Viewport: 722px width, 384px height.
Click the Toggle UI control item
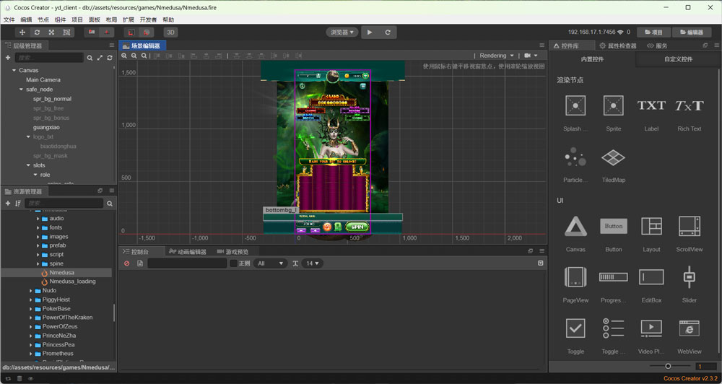[x=575, y=328]
